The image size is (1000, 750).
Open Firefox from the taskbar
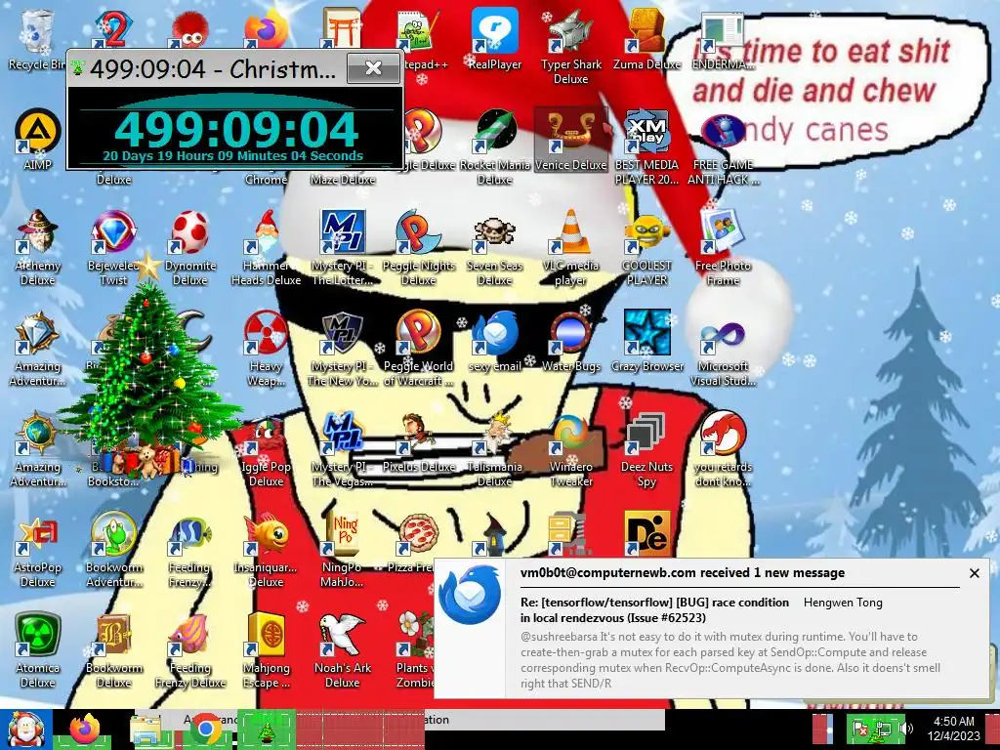click(85, 729)
